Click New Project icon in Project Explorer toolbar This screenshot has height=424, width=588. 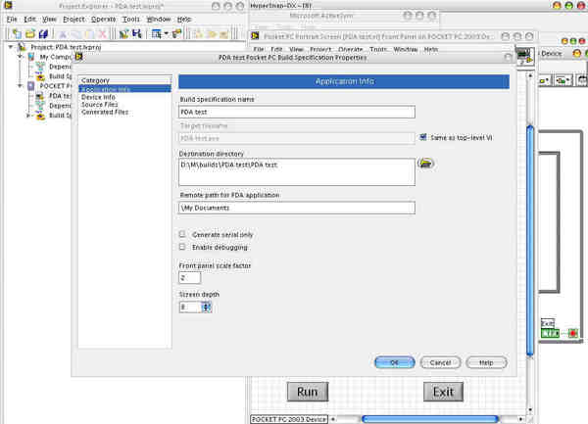pos(17,34)
